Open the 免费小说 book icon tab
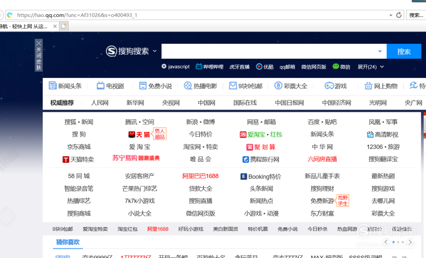426x258 pixels. tap(143, 86)
